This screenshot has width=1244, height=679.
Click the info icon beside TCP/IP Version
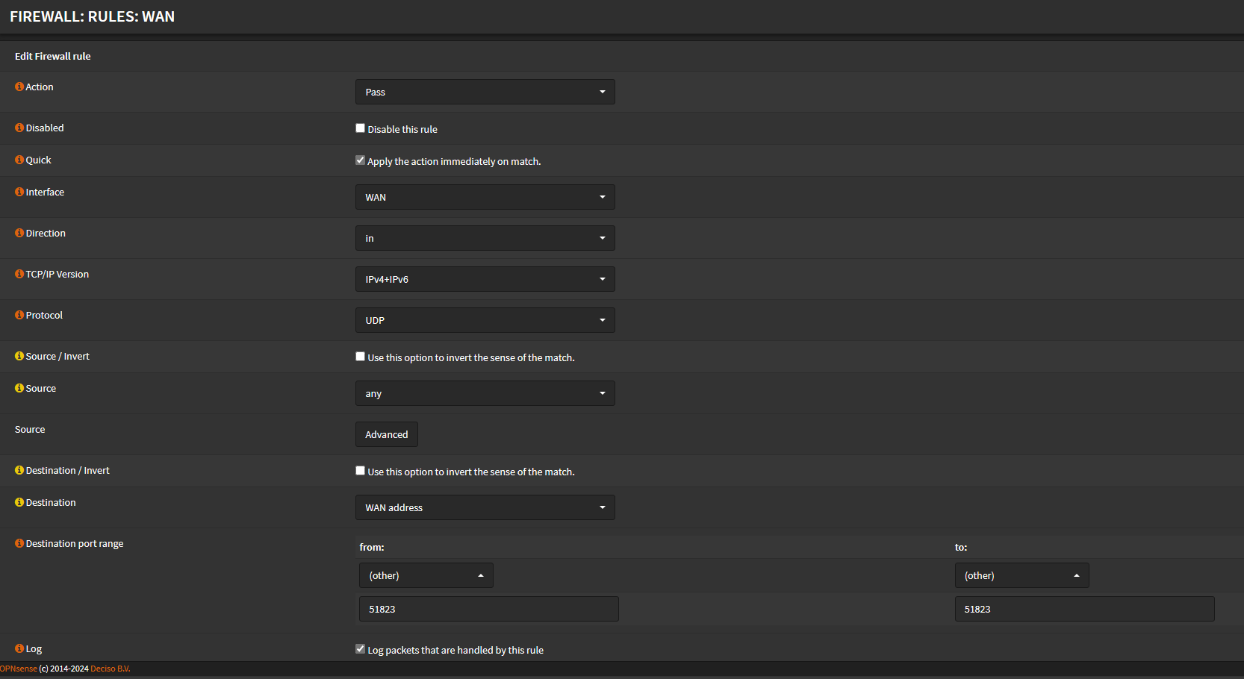[19, 274]
